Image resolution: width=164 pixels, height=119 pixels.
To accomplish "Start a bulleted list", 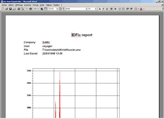I will pos(124,9).
